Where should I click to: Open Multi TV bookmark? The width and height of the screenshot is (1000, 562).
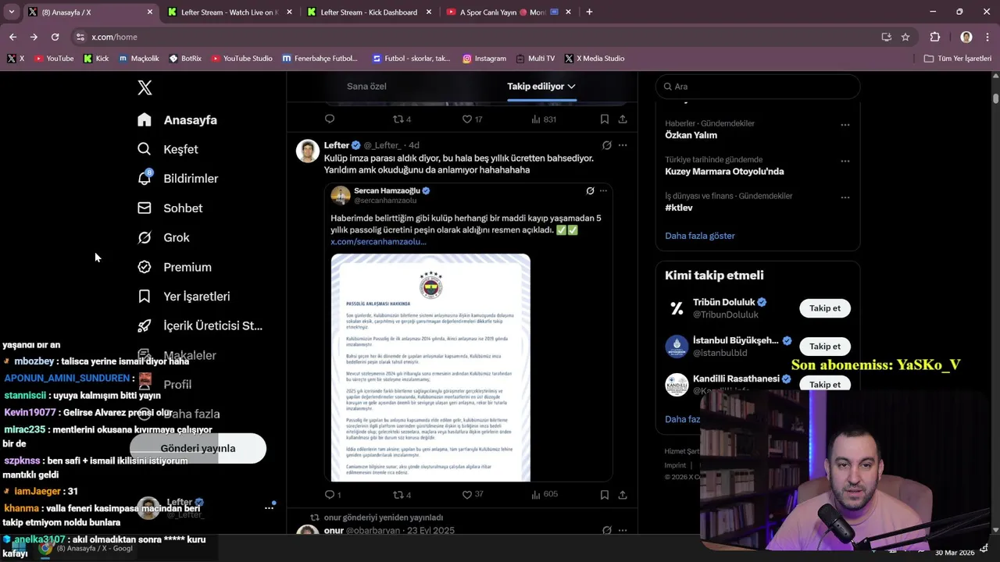tap(535, 59)
